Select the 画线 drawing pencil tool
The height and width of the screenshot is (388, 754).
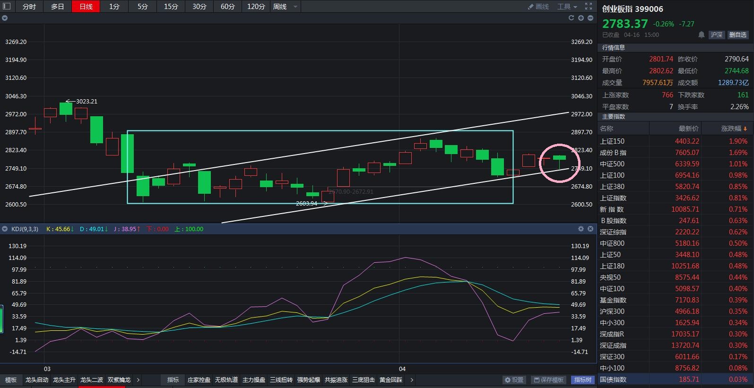(538, 7)
